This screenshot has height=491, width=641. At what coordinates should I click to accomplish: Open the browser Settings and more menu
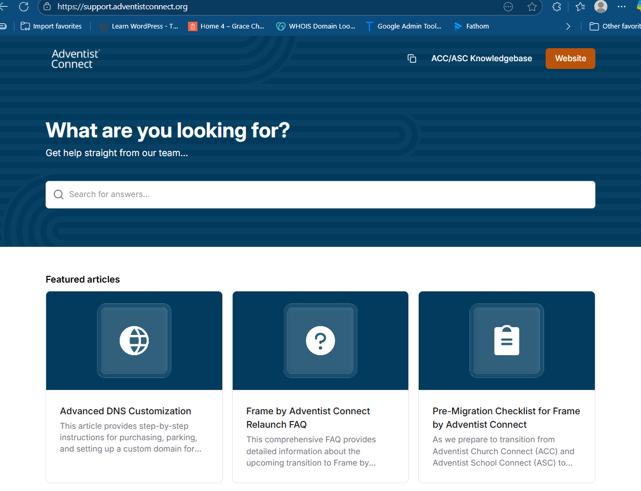[621, 7]
